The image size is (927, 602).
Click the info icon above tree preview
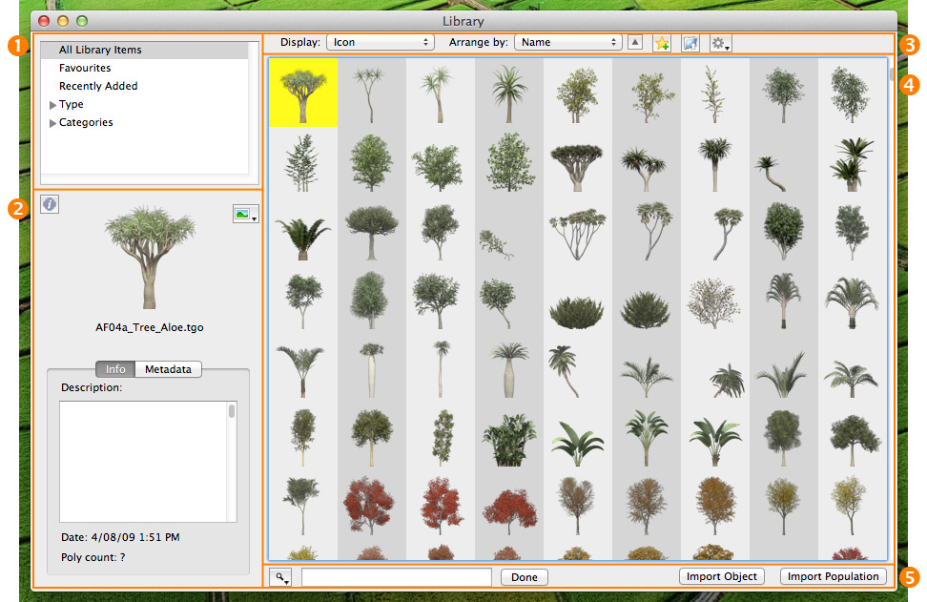coord(50,204)
